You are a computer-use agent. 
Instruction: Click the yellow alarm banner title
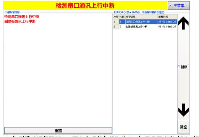click(x=85, y=5)
